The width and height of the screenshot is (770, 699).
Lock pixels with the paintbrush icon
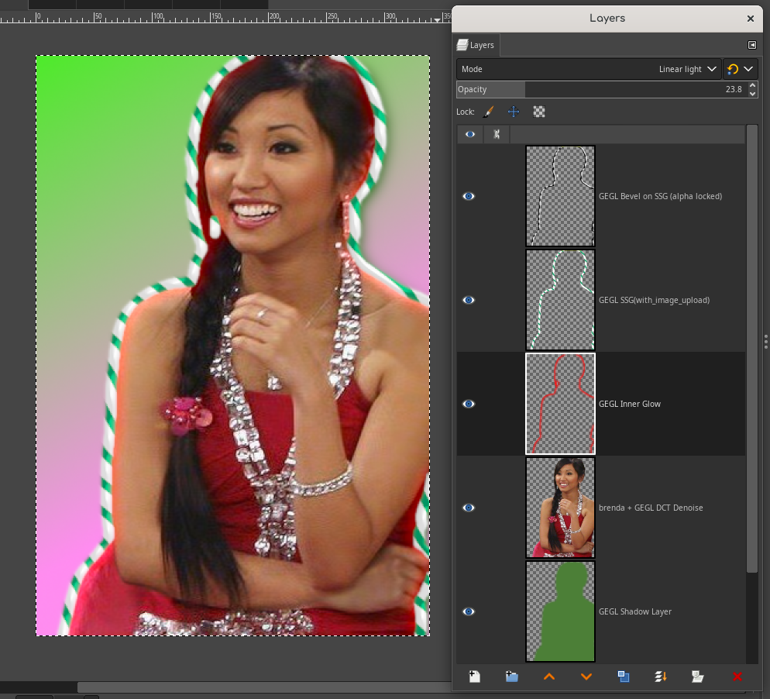(488, 112)
